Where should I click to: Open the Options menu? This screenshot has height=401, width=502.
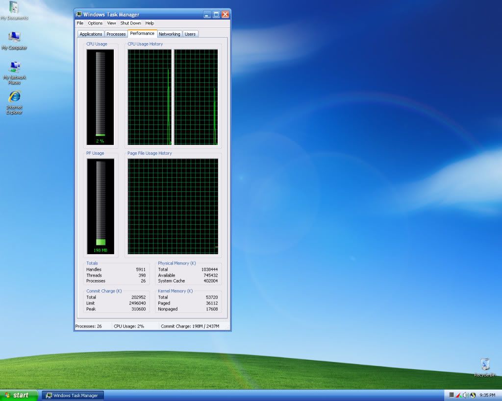click(x=95, y=23)
